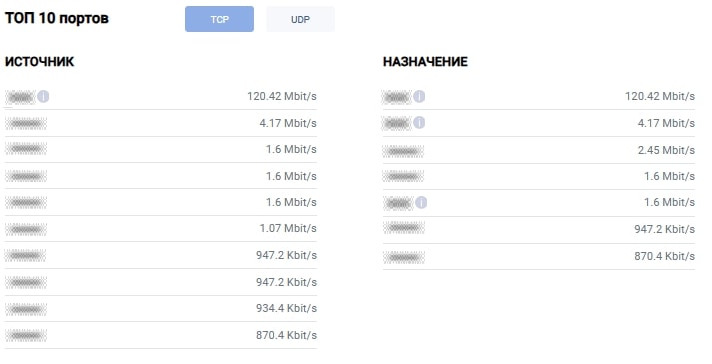Open destination port listed at 870.4 Kbit/s
The width and height of the screenshot is (712, 364).
tap(404, 258)
